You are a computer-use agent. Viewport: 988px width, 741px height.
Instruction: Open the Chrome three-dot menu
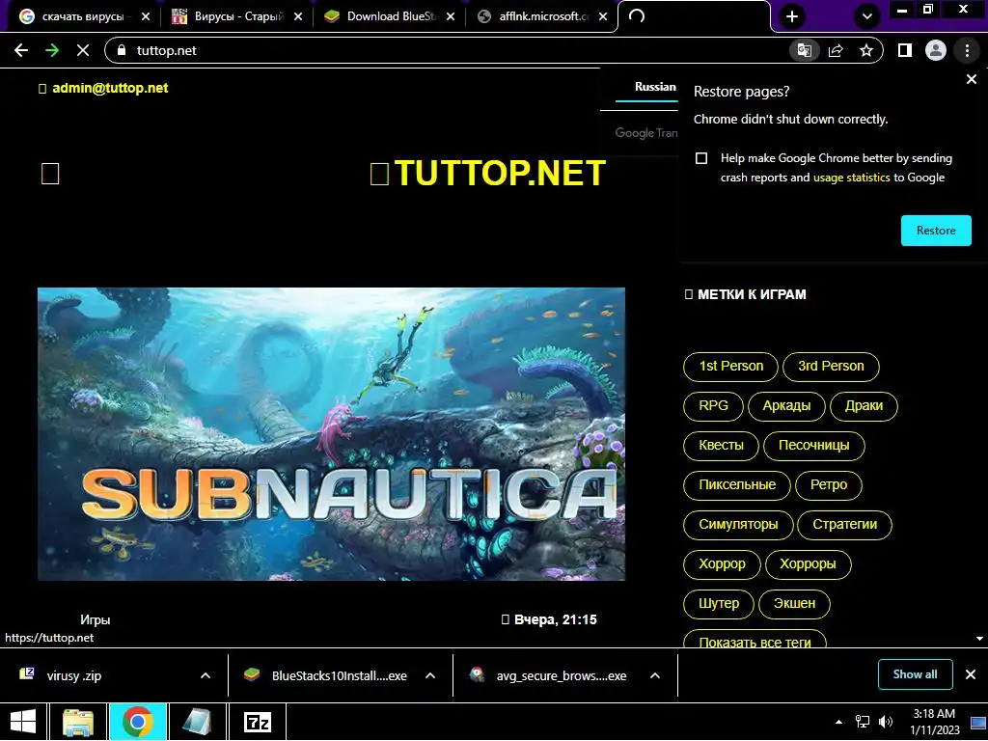click(967, 50)
